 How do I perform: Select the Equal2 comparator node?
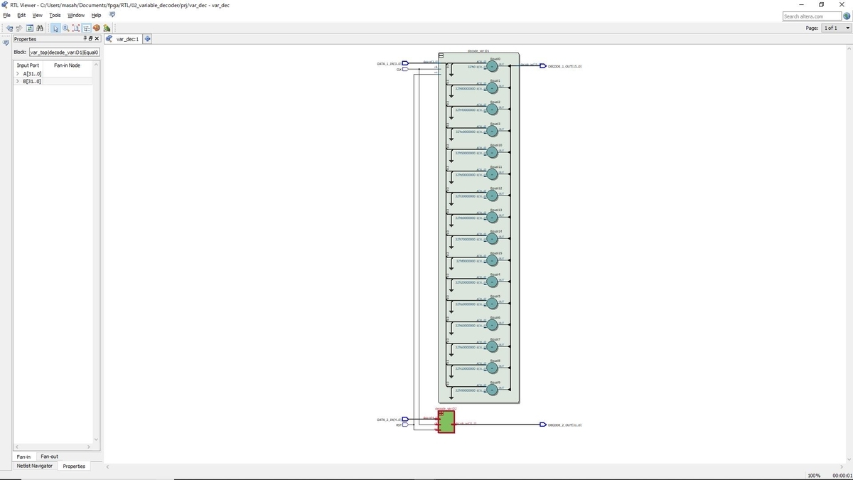click(x=493, y=110)
